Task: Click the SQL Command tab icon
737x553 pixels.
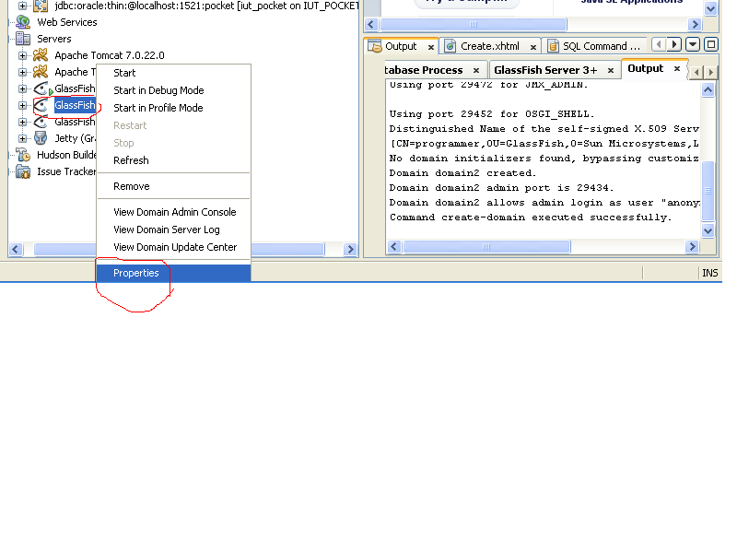Action: pyautogui.click(x=554, y=46)
